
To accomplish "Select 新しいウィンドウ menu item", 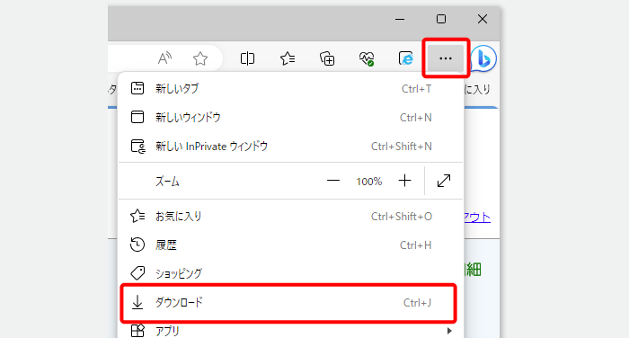I will (x=290, y=117).
